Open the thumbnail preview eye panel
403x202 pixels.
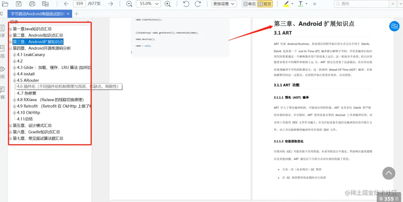(2, 72)
